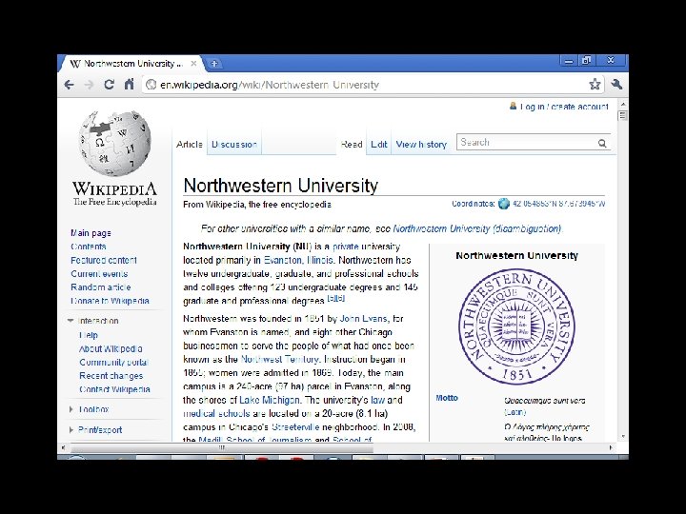Follow the 'private' link in the intro
The width and height of the screenshot is (686, 514).
click(346, 247)
